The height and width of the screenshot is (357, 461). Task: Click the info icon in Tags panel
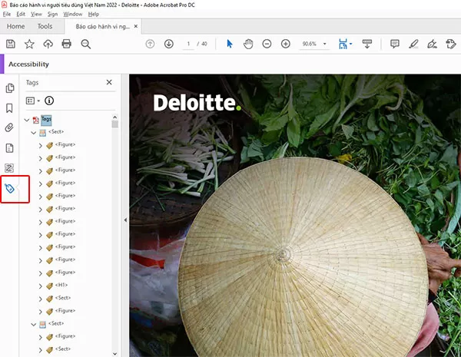click(49, 101)
